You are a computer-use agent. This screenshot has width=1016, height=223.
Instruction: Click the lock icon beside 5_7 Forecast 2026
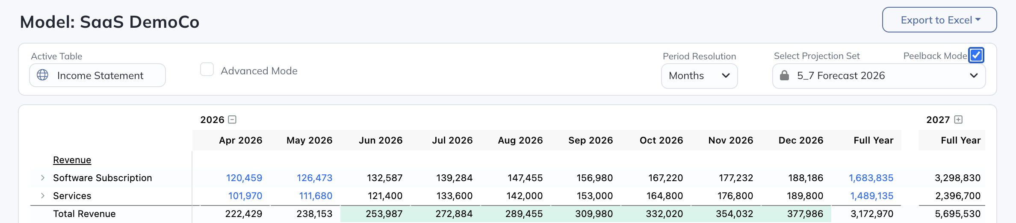[x=784, y=76]
